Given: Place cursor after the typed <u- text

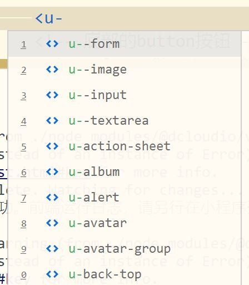Looking at the screenshot, I should [63, 18].
